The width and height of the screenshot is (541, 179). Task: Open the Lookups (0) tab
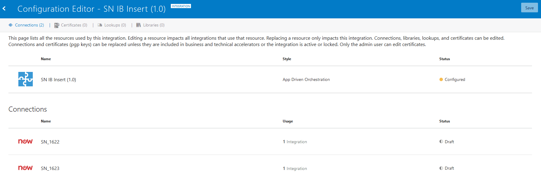(x=115, y=25)
